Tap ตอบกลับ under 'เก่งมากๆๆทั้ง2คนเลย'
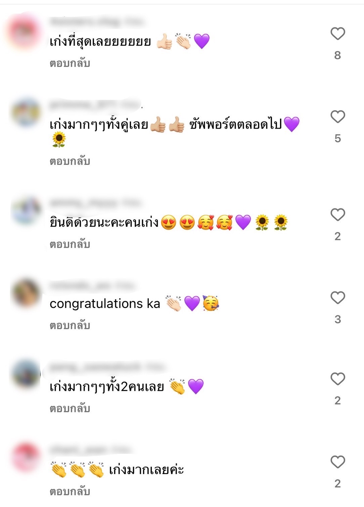The width and height of the screenshot is (364, 507). [70, 408]
